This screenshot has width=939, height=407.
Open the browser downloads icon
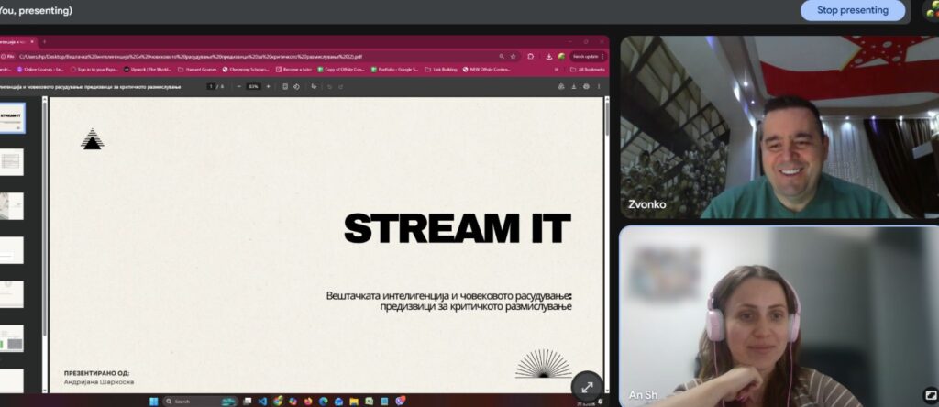click(x=547, y=56)
